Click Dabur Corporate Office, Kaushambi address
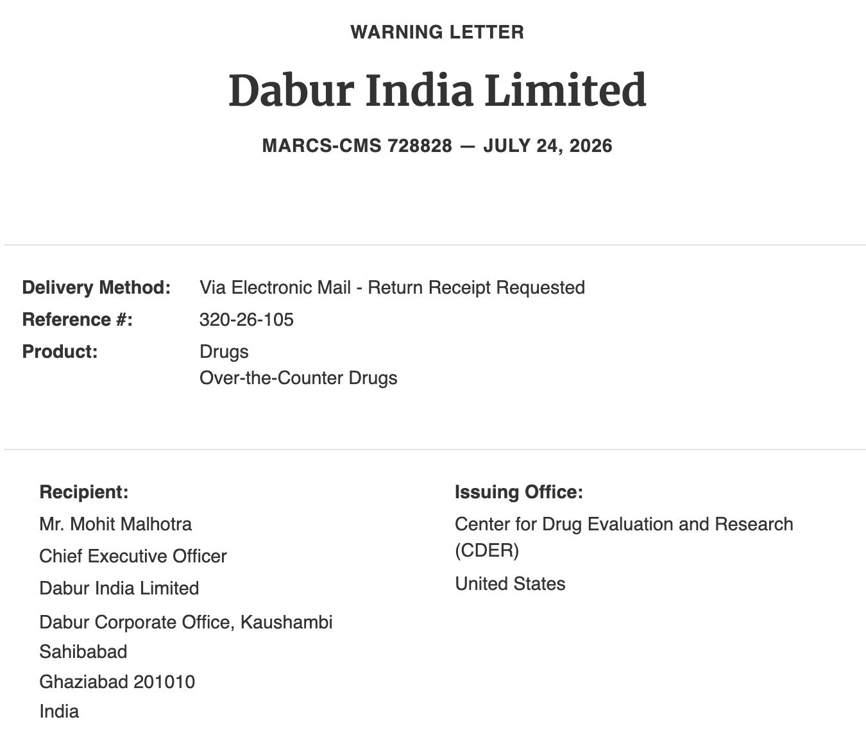This screenshot has width=866, height=749. pyautogui.click(x=186, y=622)
